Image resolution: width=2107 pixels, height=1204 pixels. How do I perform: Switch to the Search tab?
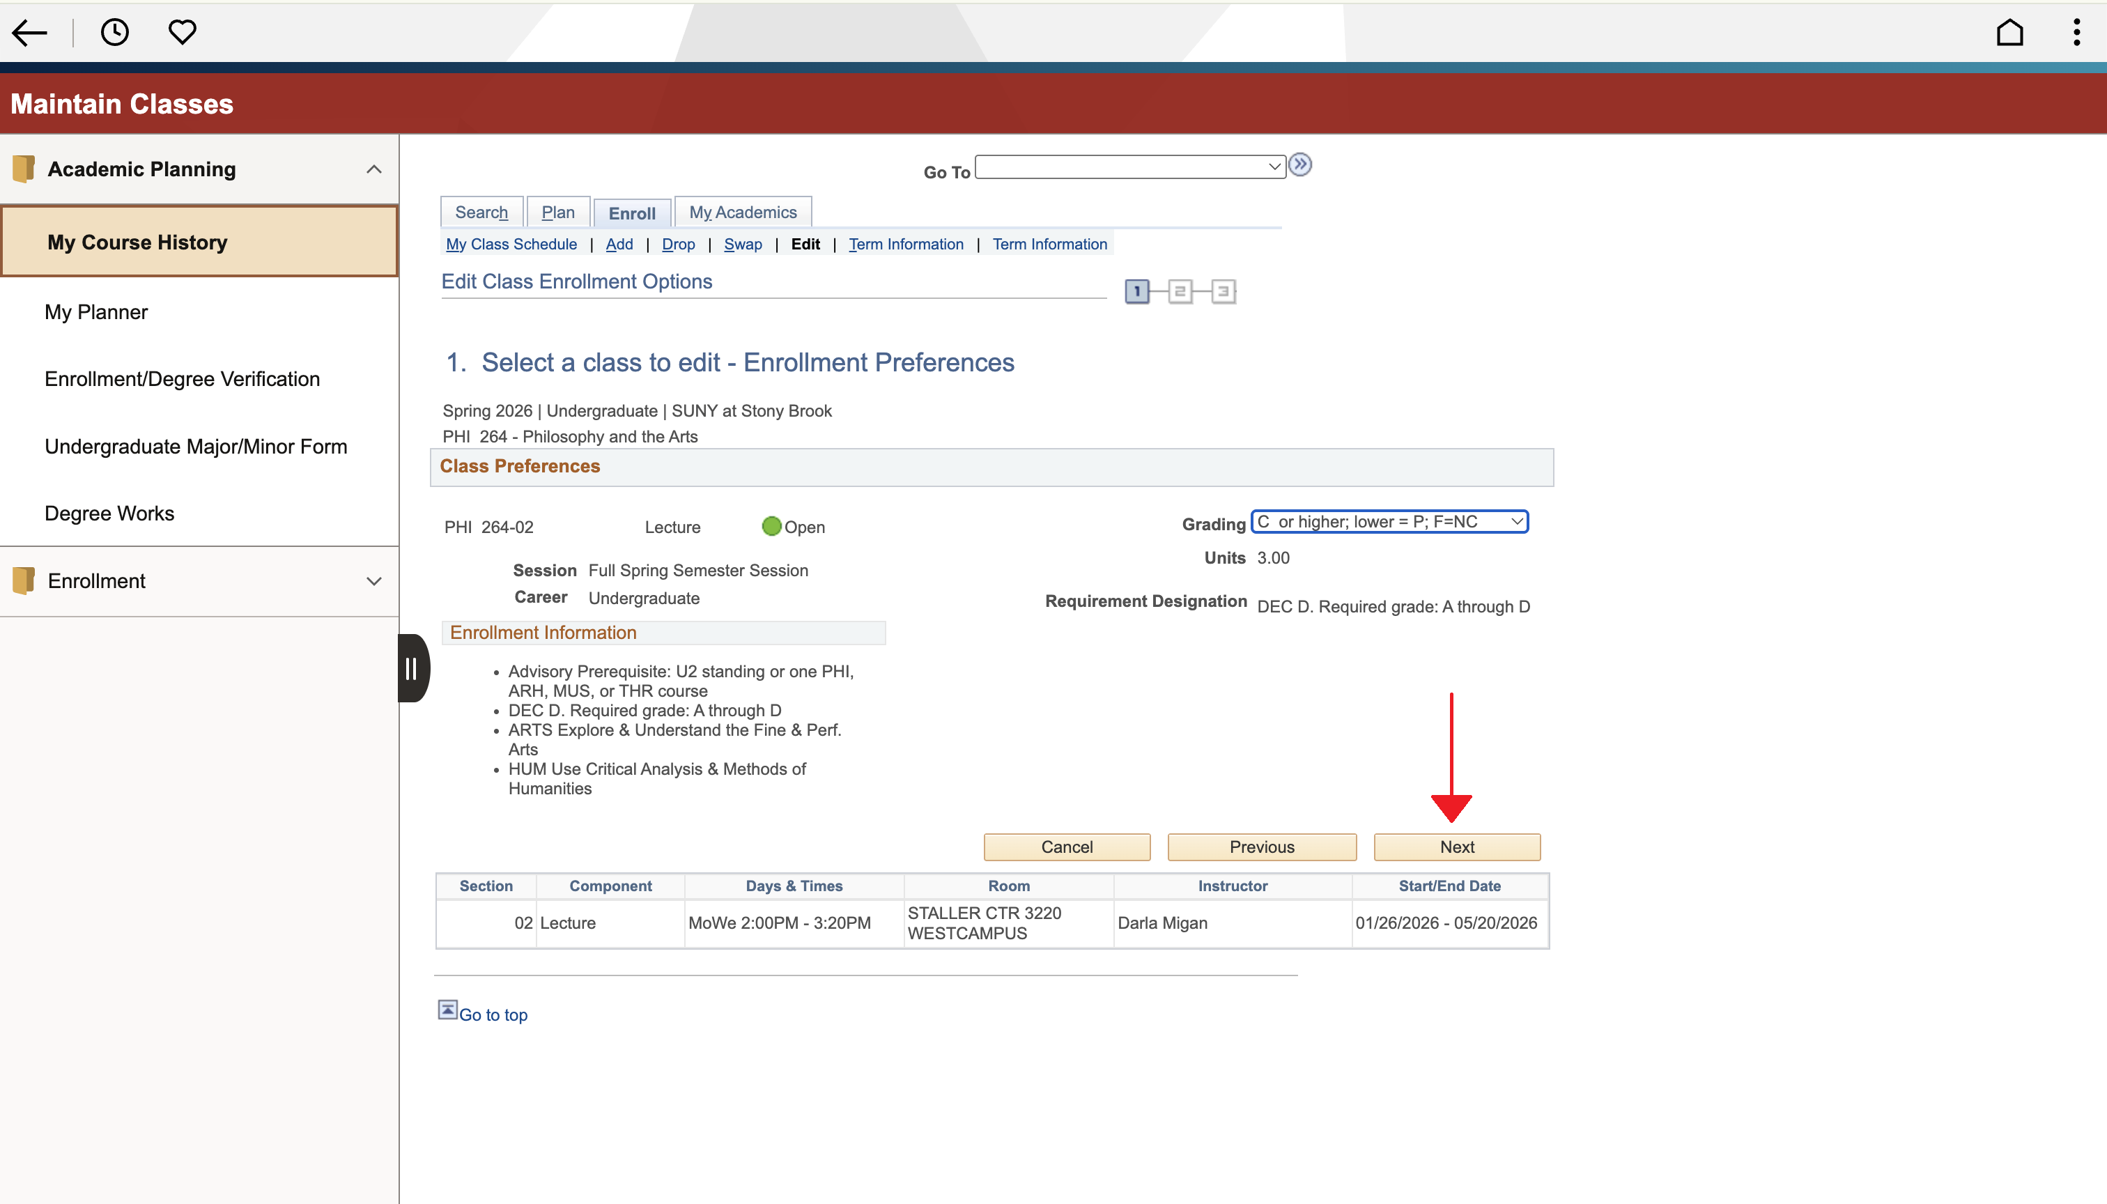tap(481, 212)
